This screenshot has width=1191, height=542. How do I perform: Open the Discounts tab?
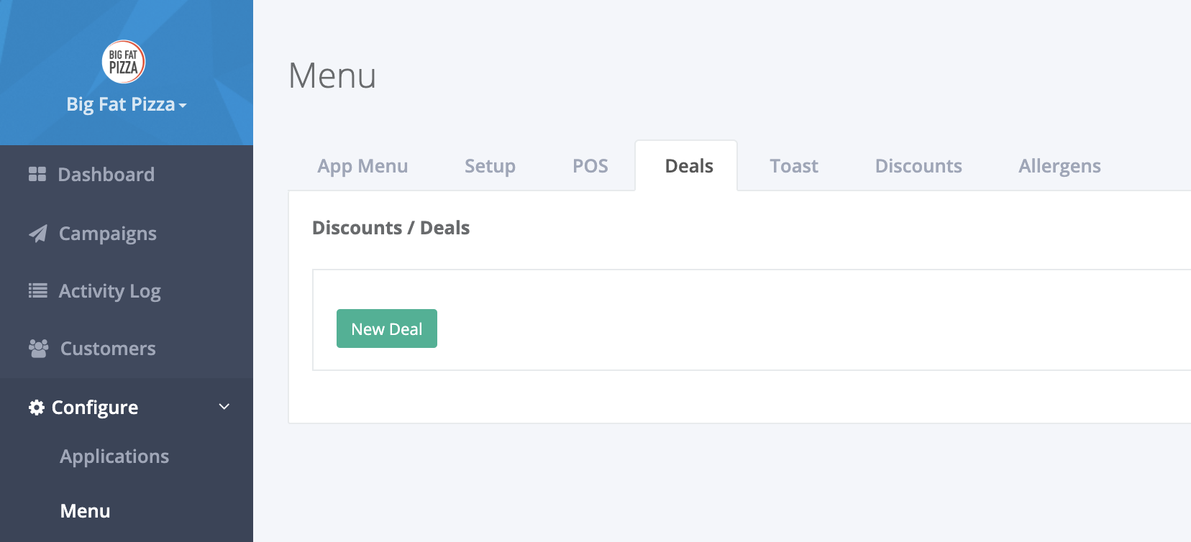pos(918,166)
